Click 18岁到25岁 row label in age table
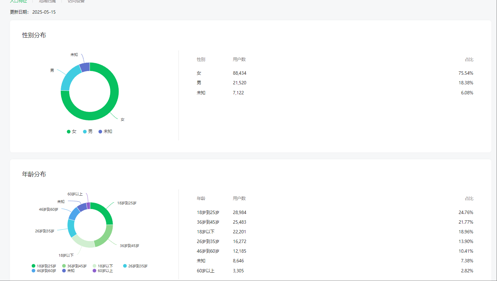 point(208,212)
